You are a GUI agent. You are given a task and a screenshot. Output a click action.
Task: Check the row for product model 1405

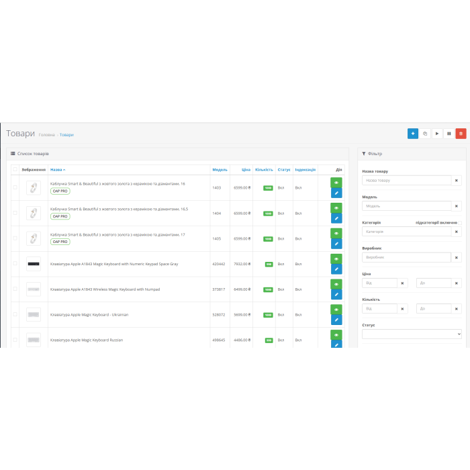tap(15, 238)
